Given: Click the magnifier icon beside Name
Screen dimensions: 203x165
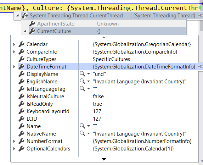Looking at the screenshot, I should 82,126.
